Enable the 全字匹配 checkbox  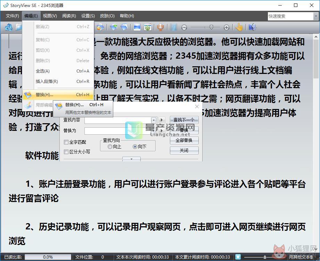pos(66,142)
